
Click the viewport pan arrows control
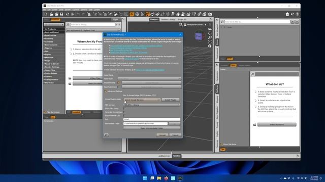tap(210, 33)
